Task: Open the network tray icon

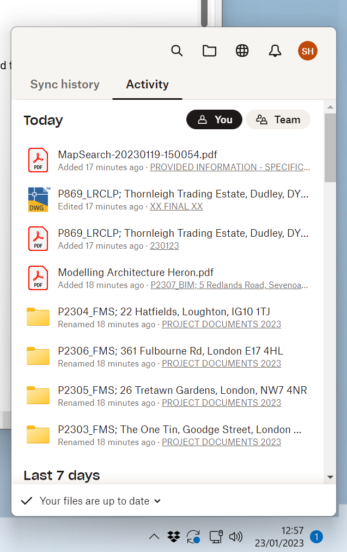Action: coord(216,537)
